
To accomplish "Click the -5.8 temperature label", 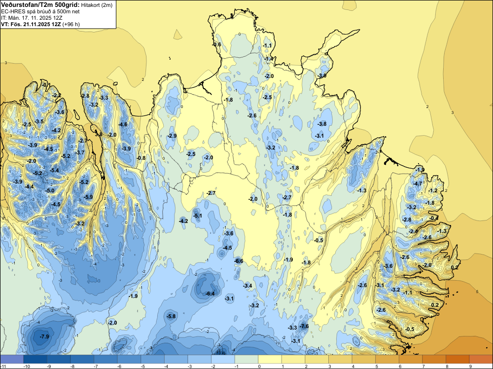I will pyautogui.click(x=172, y=317).
